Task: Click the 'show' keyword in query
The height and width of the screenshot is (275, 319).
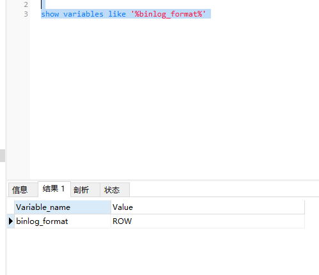Action: (50, 14)
